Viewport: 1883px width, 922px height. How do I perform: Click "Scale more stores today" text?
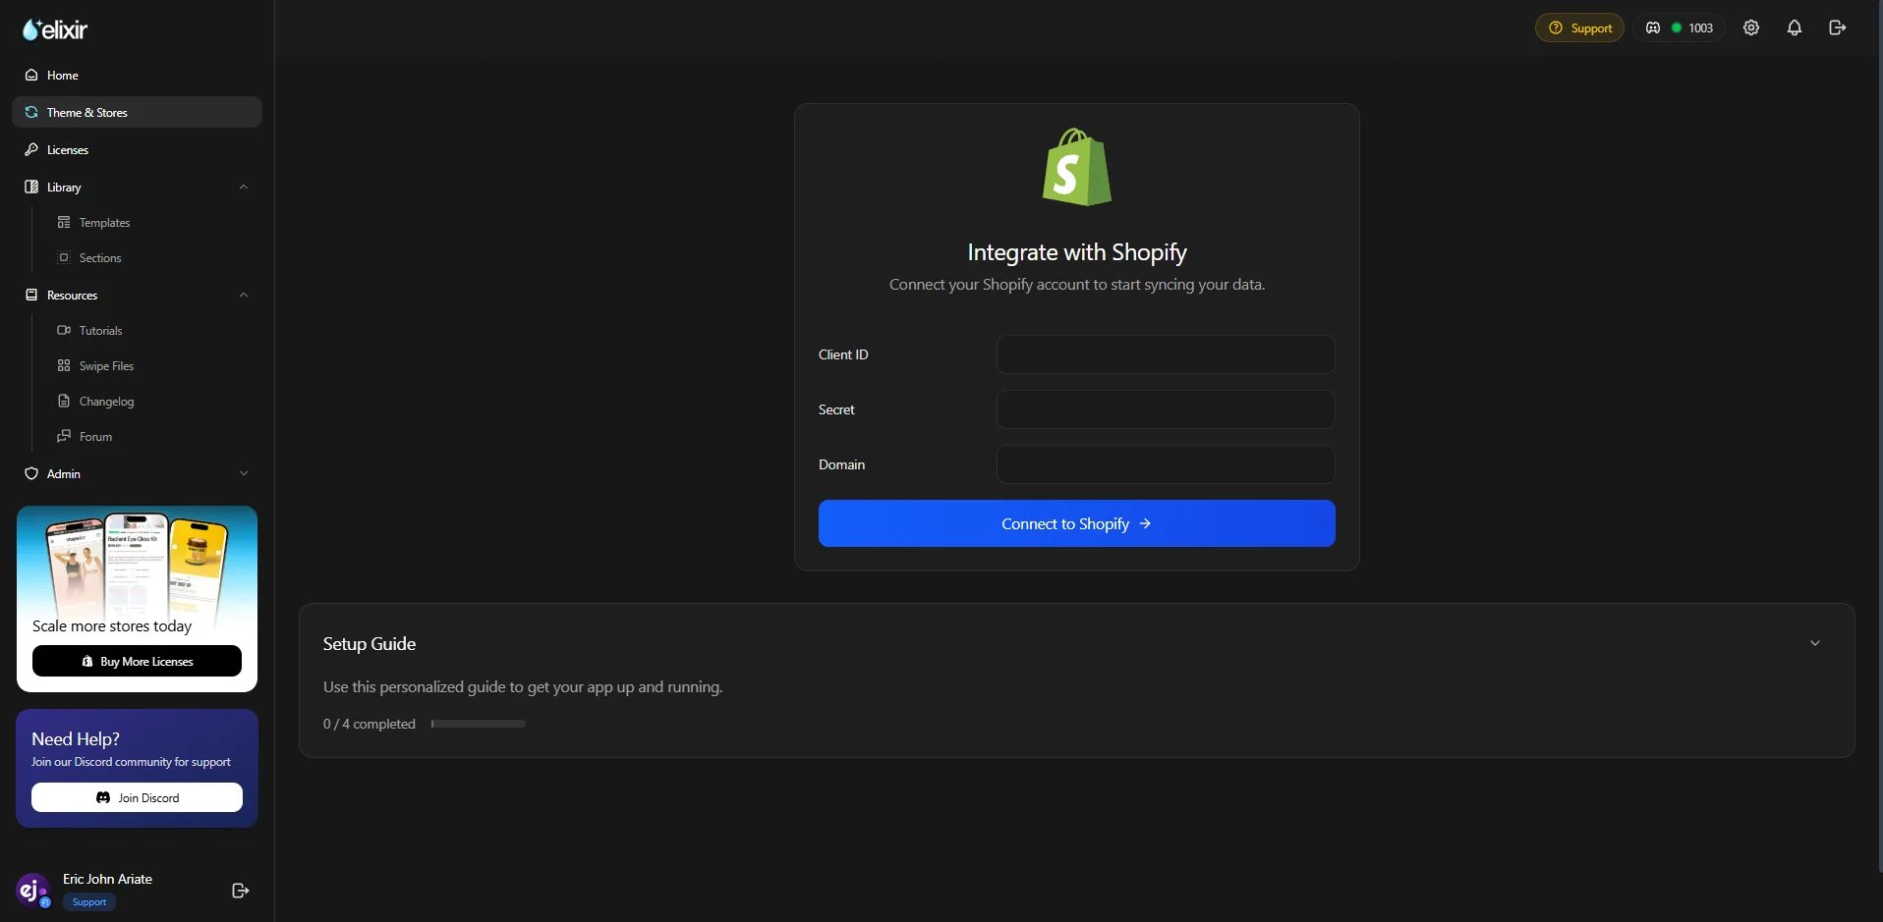(112, 625)
